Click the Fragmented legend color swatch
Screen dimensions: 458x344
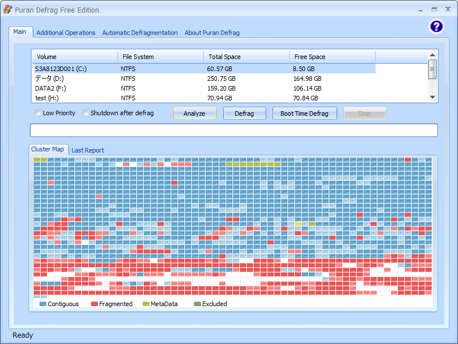point(94,304)
